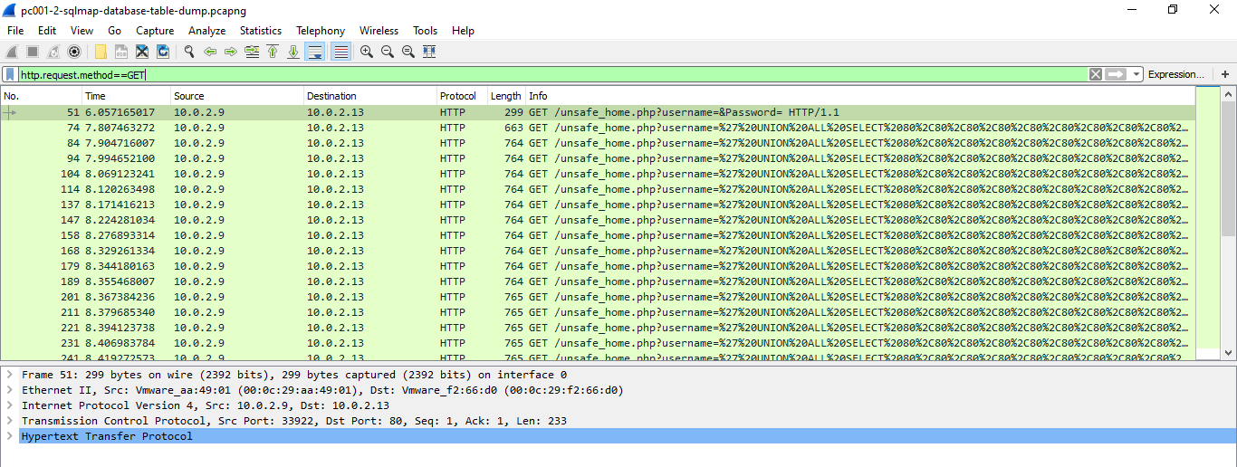Expand Hypertext Transfer Protocol row
The image size is (1237, 467).
pyautogui.click(x=9, y=436)
